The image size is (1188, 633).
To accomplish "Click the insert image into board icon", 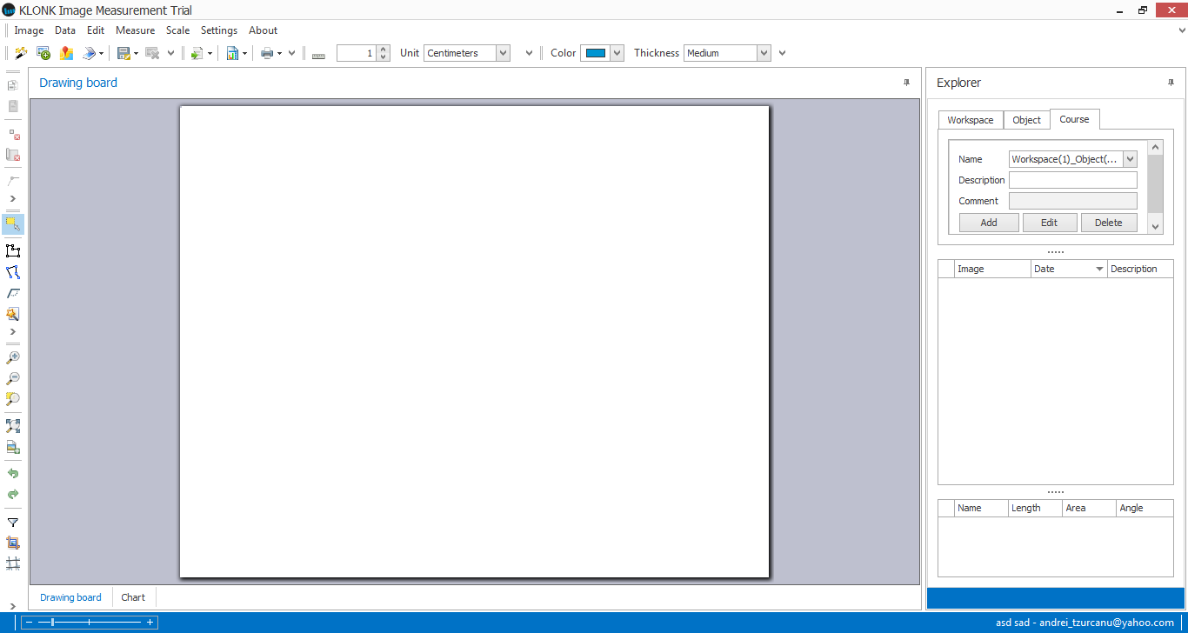I will [12, 447].
